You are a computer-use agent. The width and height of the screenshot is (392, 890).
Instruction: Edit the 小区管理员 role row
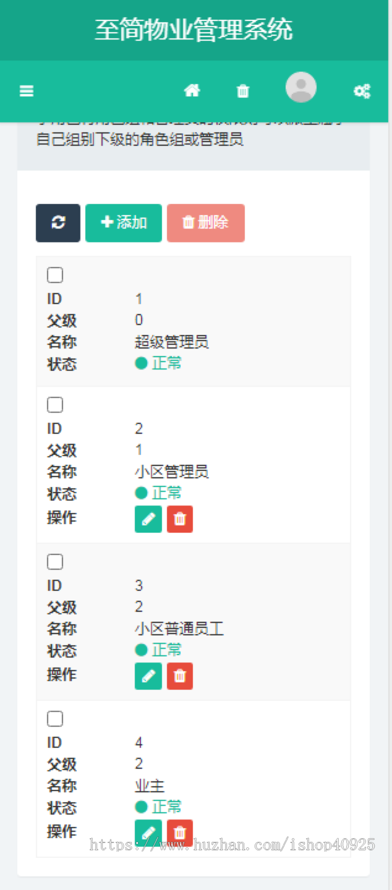click(x=148, y=519)
